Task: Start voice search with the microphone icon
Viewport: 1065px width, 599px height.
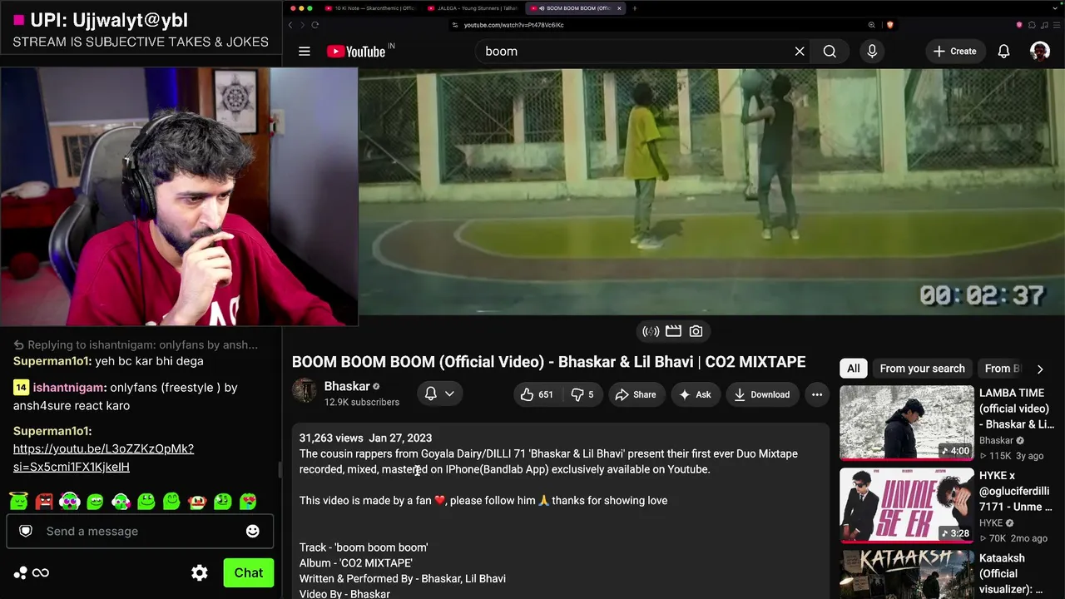Action: [x=872, y=52]
